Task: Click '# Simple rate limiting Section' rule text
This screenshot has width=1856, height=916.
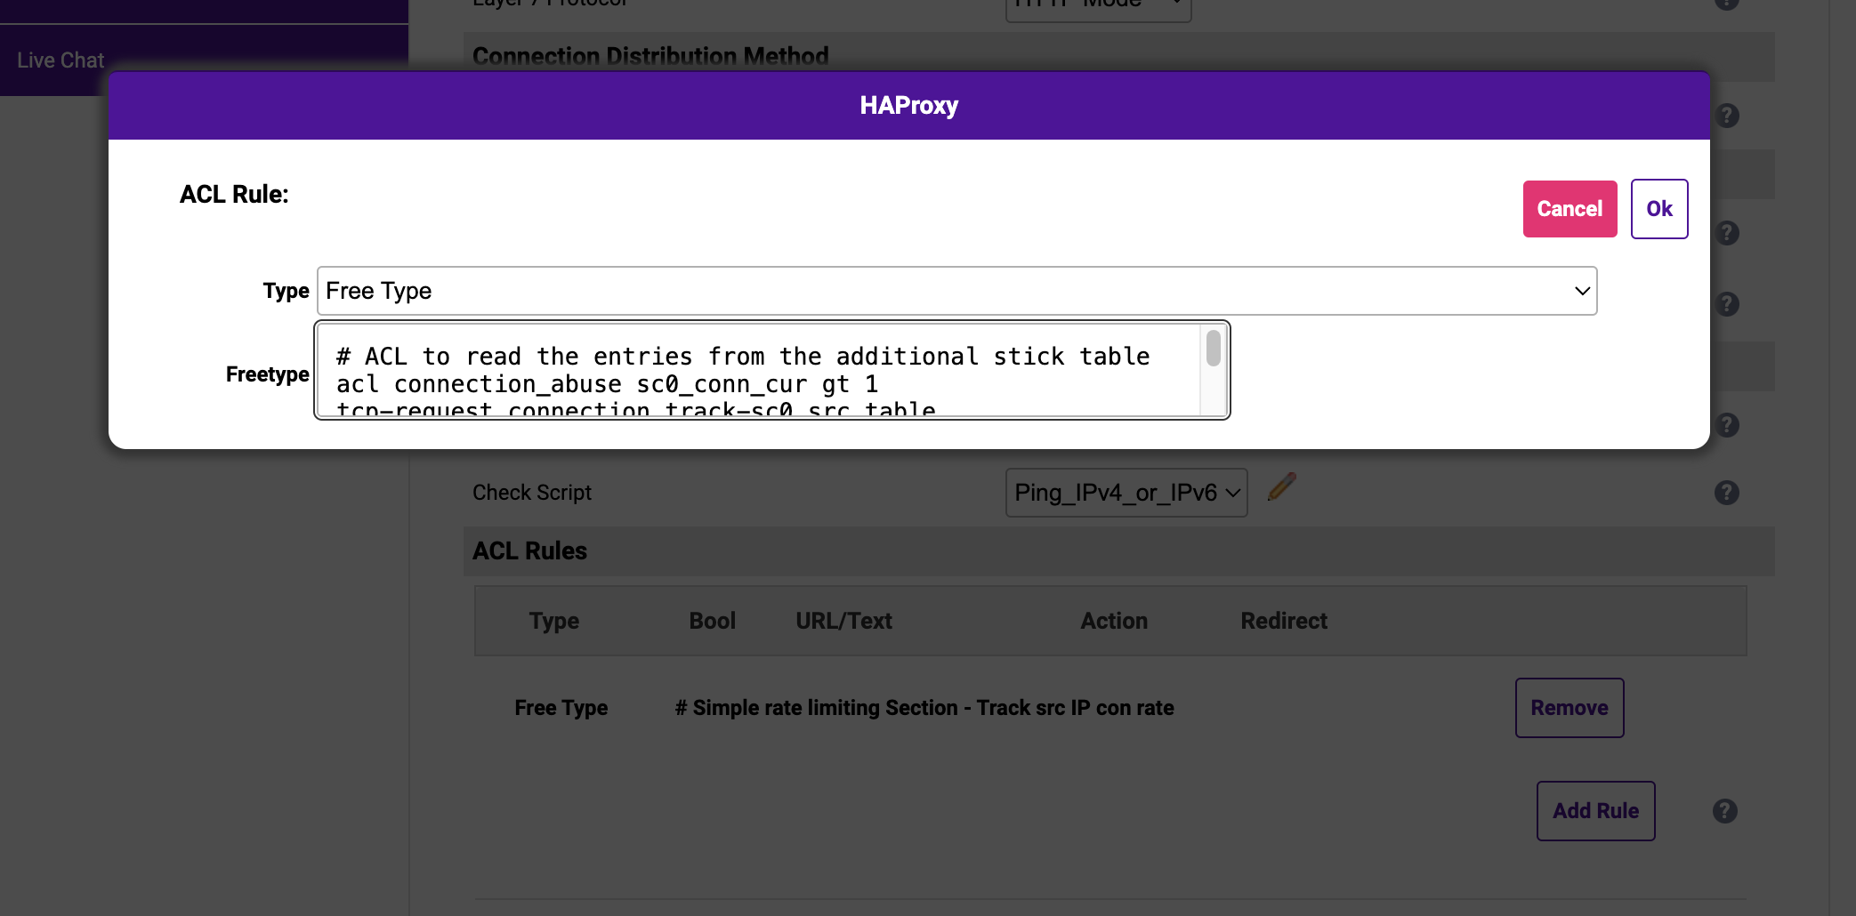Action: (x=924, y=708)
